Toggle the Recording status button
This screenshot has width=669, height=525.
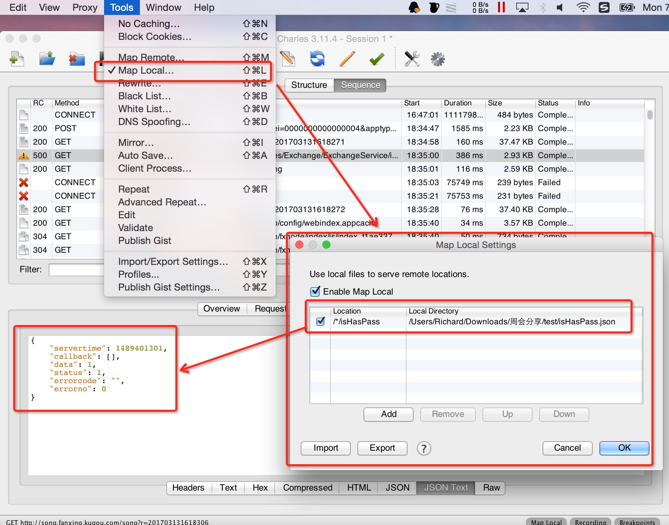590,522
